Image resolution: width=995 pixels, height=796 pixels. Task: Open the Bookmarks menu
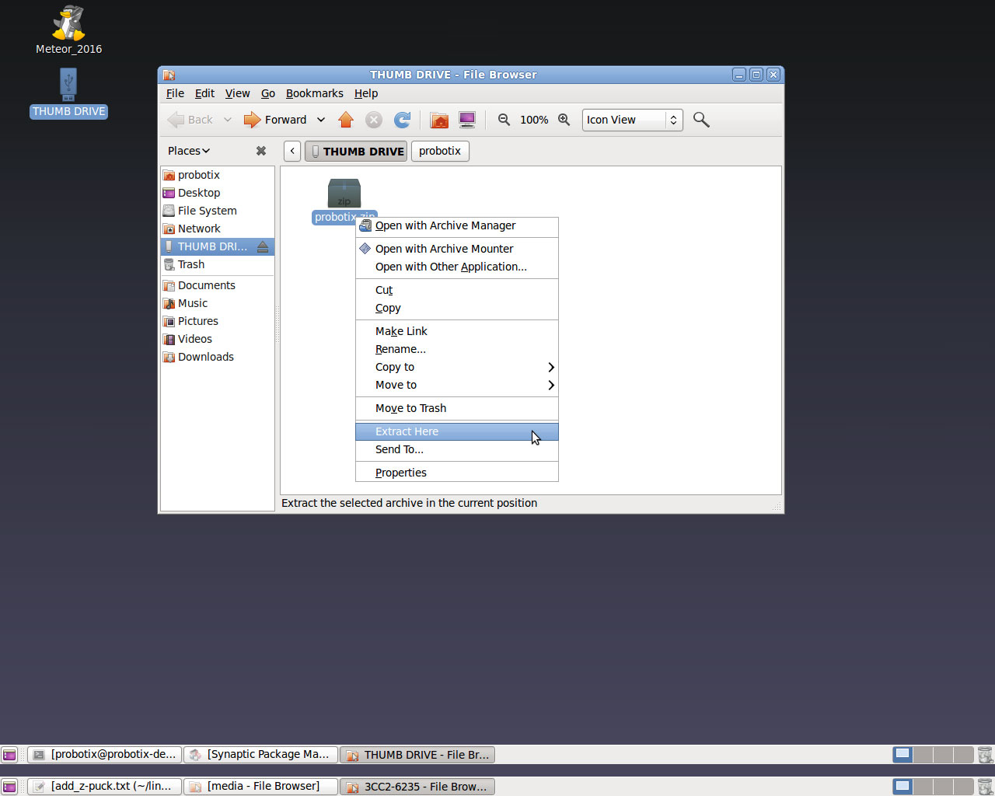click(x=314, y=93)
